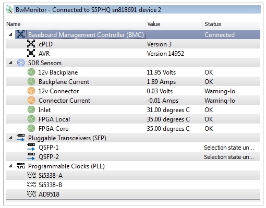
Task: Click the cPLD chip icon
Action: (x=31, y=44)
